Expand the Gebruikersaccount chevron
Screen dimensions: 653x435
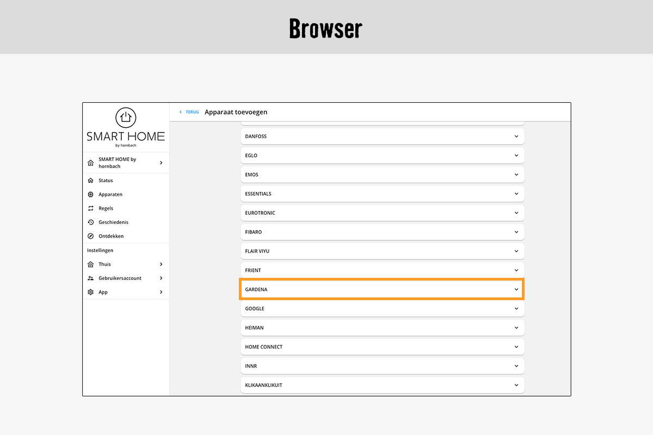[x=161, y=278]
